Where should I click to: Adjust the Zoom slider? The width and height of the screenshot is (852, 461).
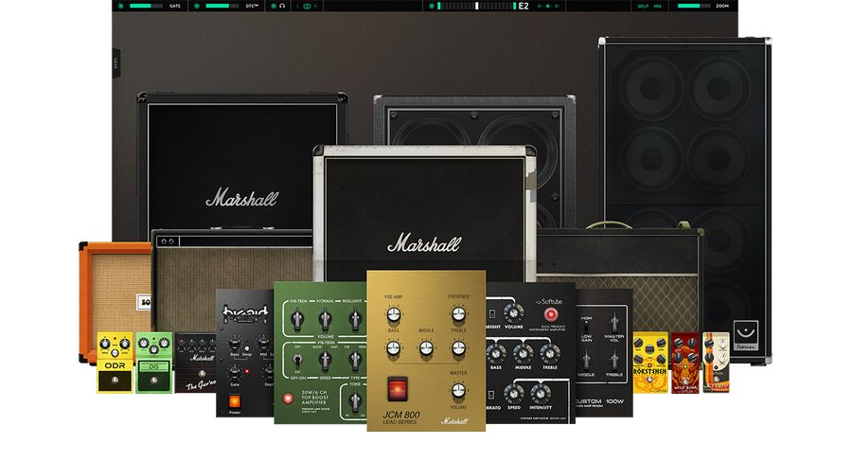pyautogui.click(x=694, y=6)
